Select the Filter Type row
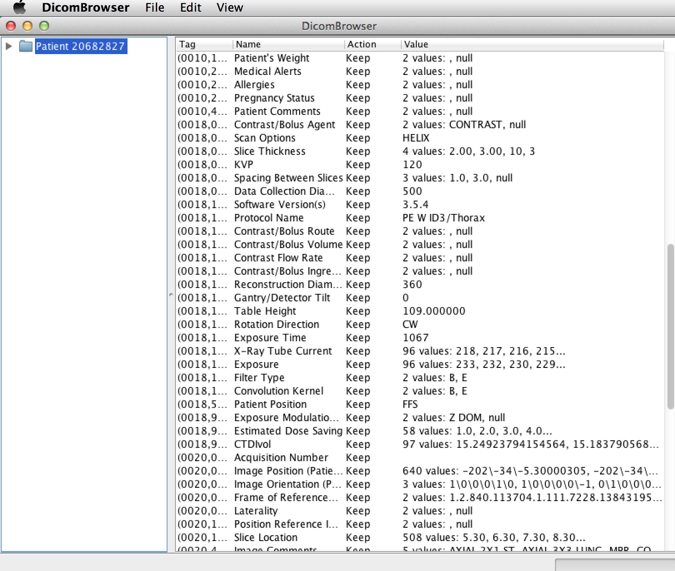Screen dimensions: 675x571 tap(420, 377)
